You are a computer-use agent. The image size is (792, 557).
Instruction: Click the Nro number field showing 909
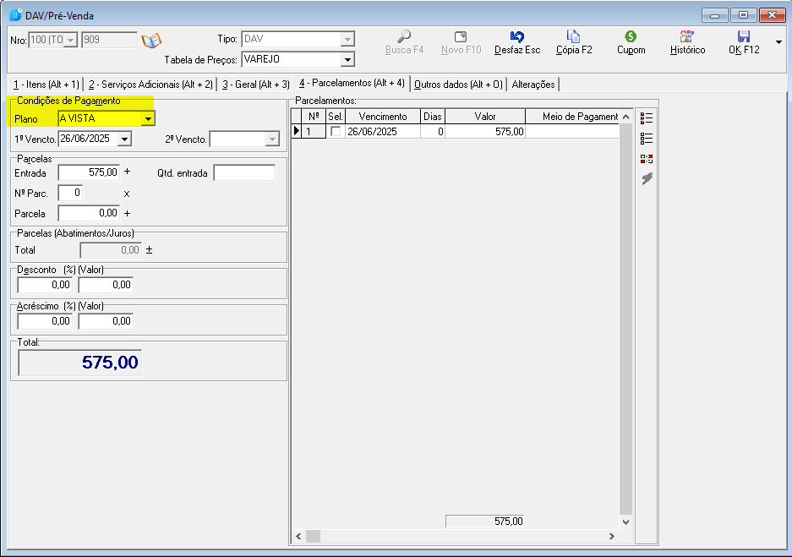point(109,40)
